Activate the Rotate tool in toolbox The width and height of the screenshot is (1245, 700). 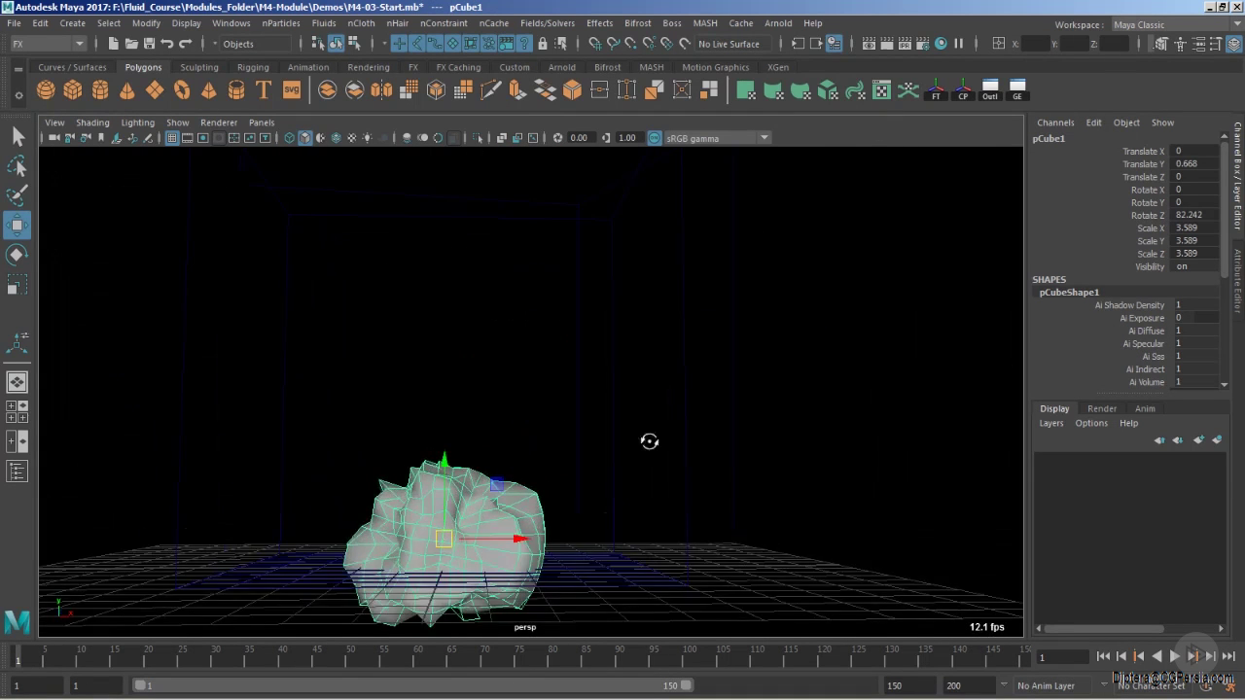tap(18, 255)
